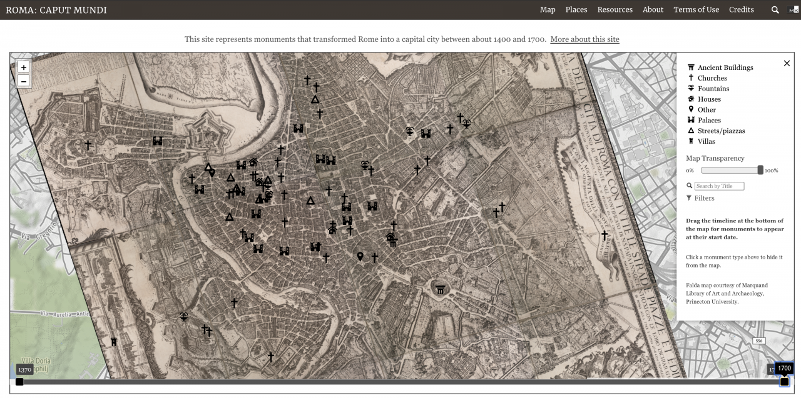Click the ROMA: CAPUT MUNDI site title
The image size is (801, 398).
click(56, 10)
